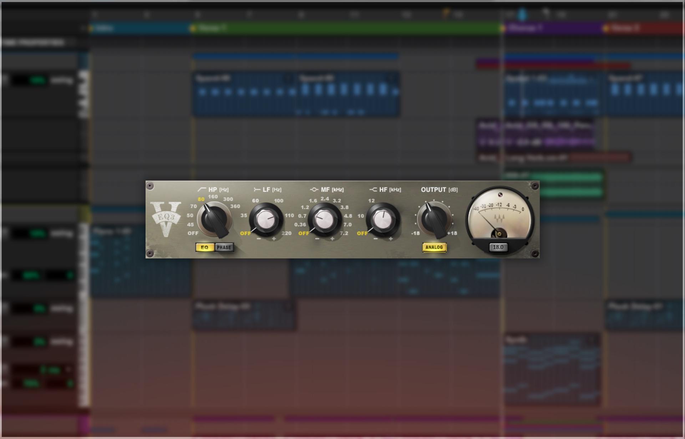Set the MF band to OFF
Image resolution: width=685 pixels, height=439 pixels.
[x=304, y=233]
